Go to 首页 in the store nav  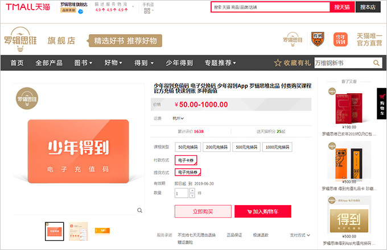(17, 63)
